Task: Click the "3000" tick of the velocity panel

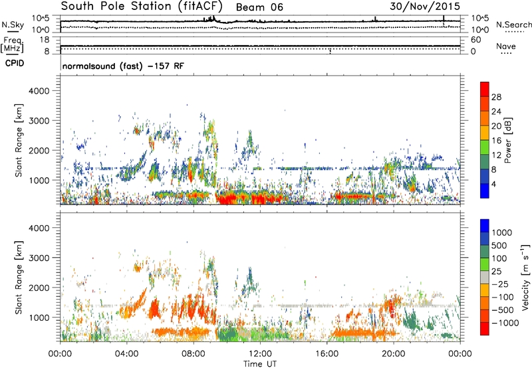Action: click(x=39, y=258)
